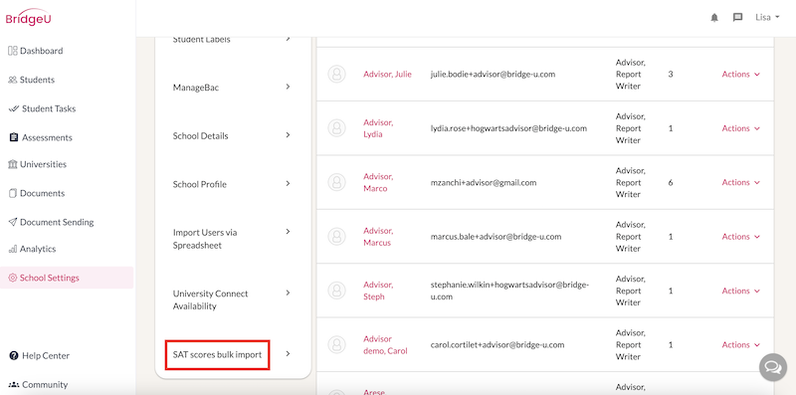
Task: Open Actions dropdown for Steph
Action: click(x=740, y=291)
